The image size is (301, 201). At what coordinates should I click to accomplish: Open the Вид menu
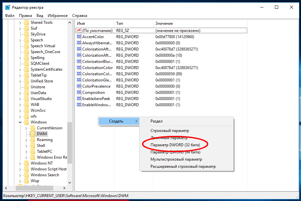(40, 16)
